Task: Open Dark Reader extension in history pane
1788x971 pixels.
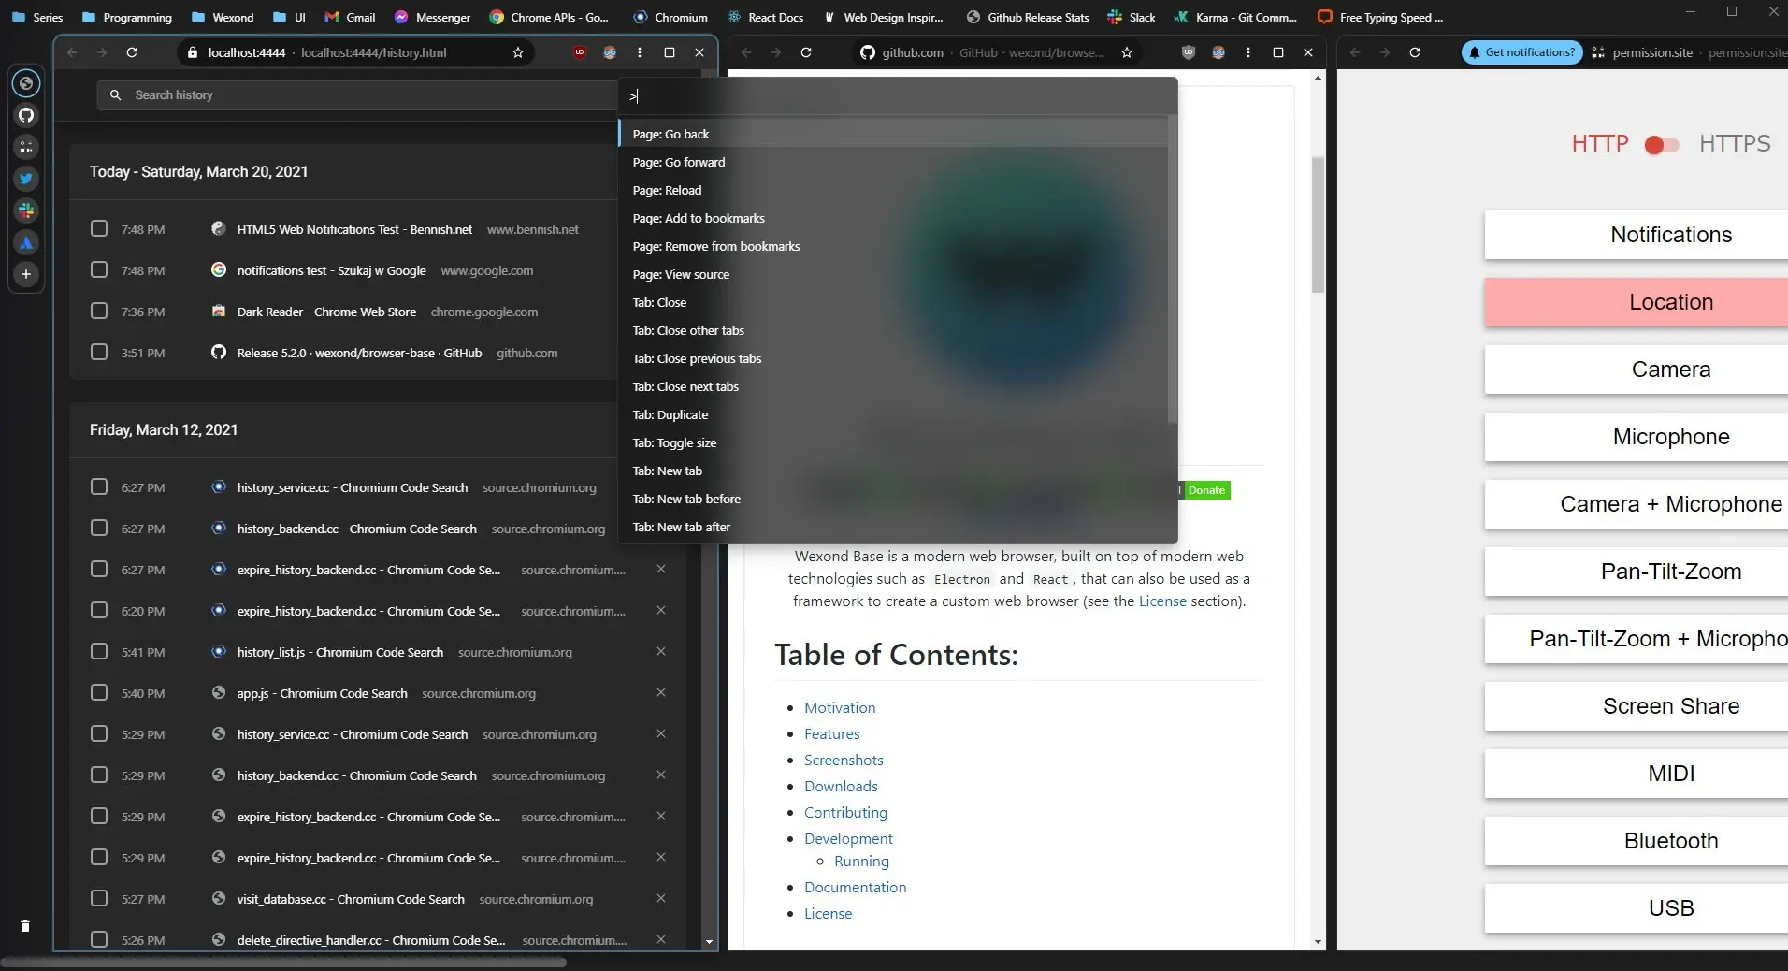Action: tap(610, 52)
